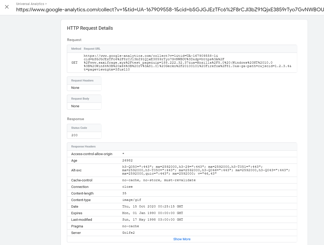
Task: Click the Last-modified value Sun, 17 May 1998
Action: coord(153,220)
